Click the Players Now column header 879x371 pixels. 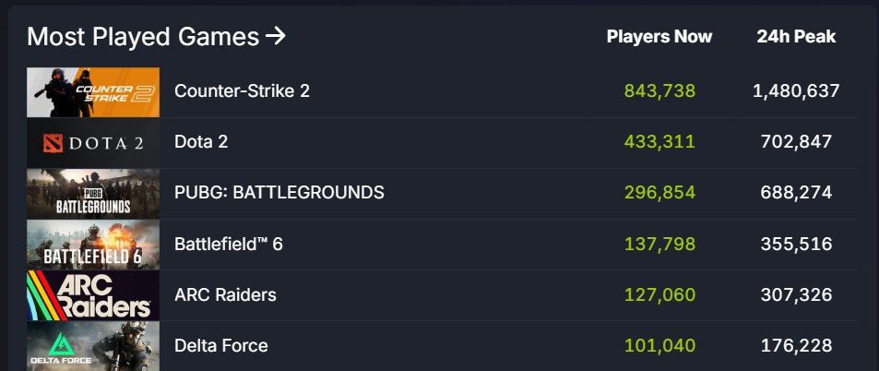pos(659,37)
